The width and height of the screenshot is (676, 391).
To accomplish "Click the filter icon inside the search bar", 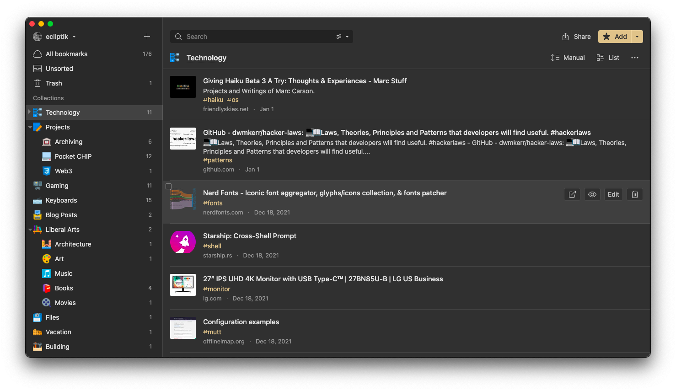I will (x=339, y=36).
